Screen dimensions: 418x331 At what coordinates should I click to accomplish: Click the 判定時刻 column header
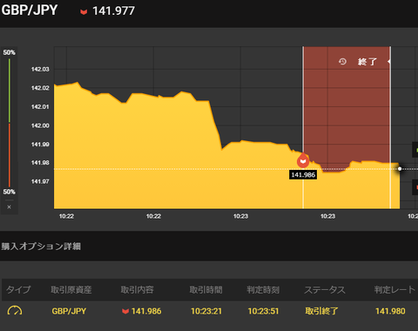tap(263, 289)
